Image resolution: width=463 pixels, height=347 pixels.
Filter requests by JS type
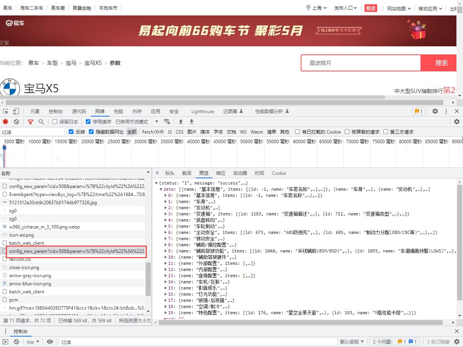click(x=170, y=132)
